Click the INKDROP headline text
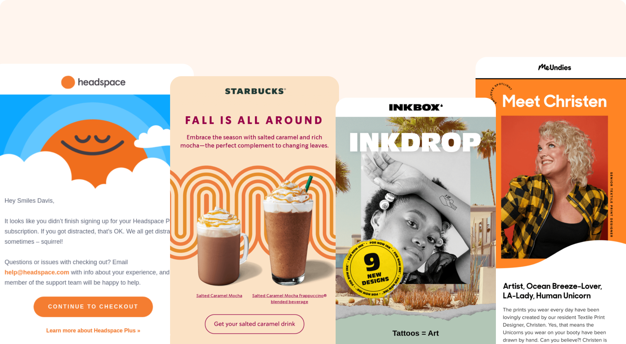Screen dimensions: 626x344 [x=415, y=142]
